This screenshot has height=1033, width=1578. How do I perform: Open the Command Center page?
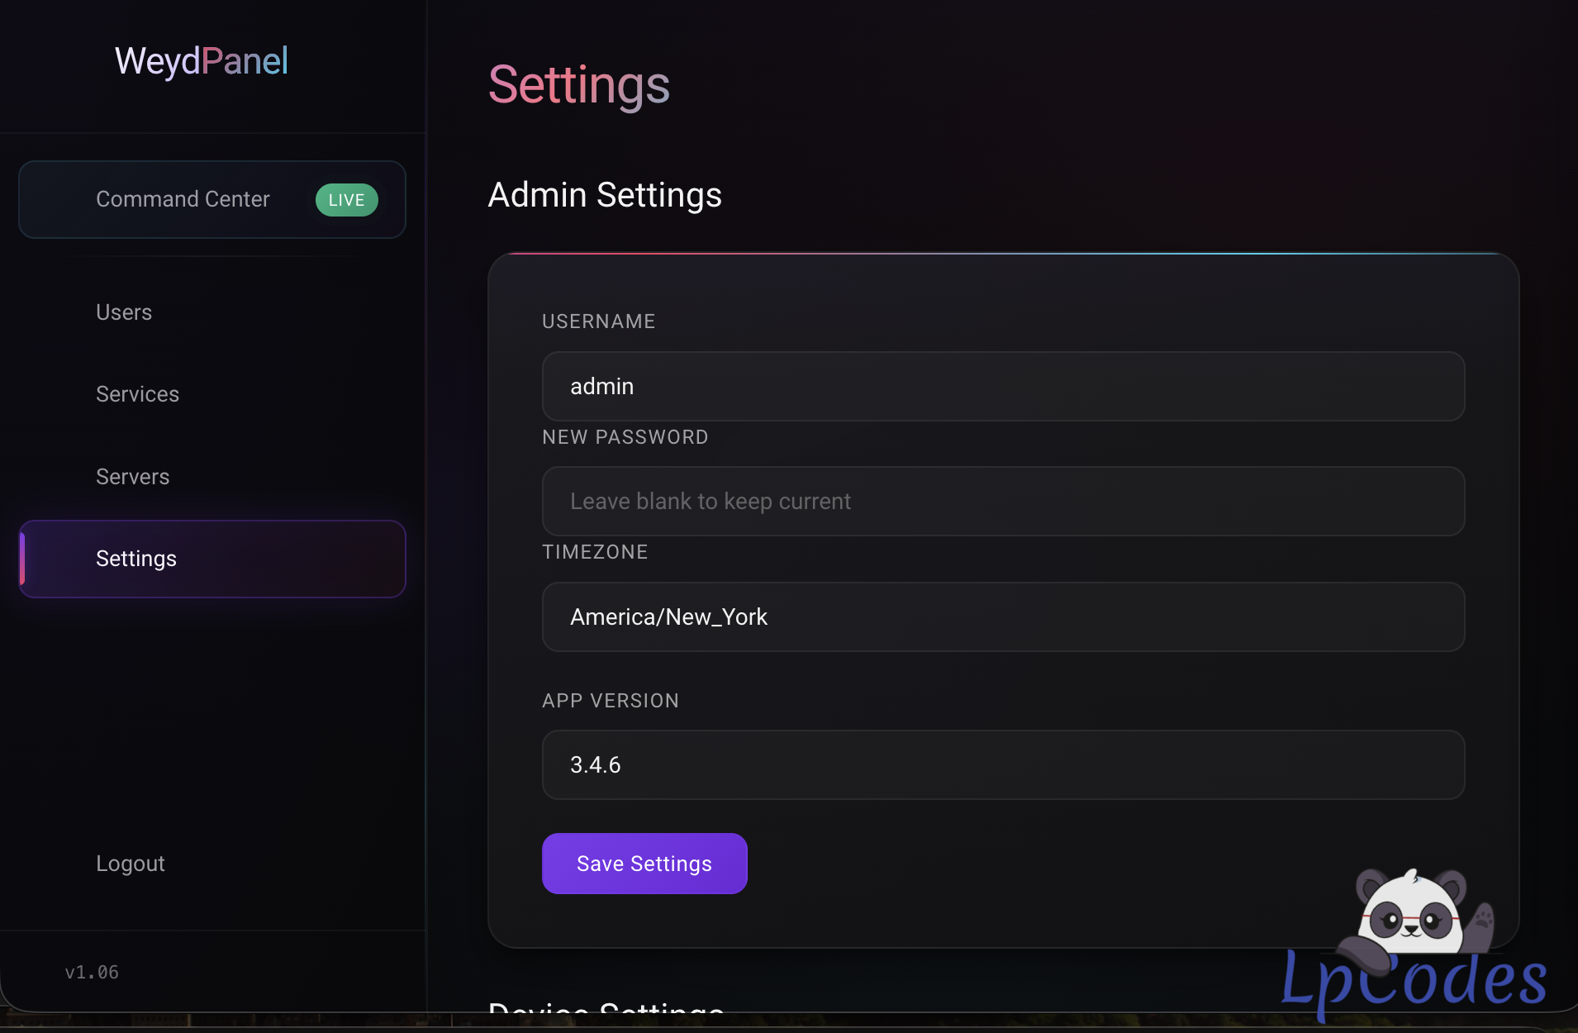[212, 199]
